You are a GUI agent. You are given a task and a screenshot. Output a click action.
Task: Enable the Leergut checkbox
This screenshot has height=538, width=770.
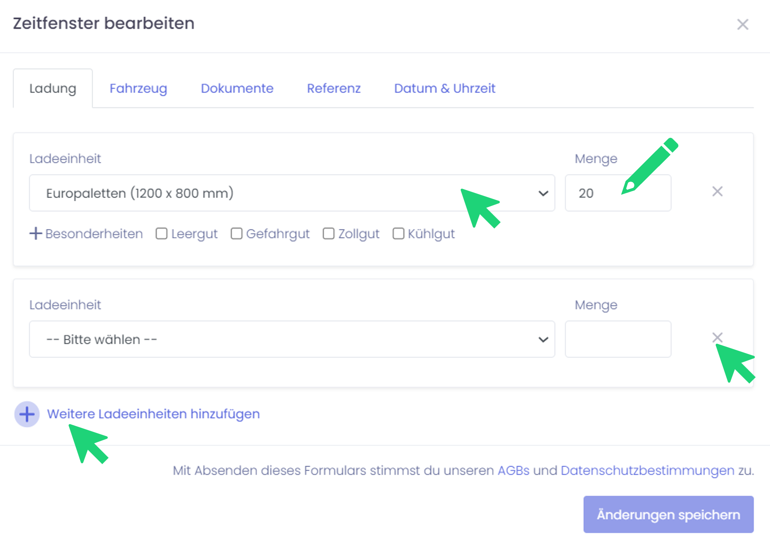[161, 234]
